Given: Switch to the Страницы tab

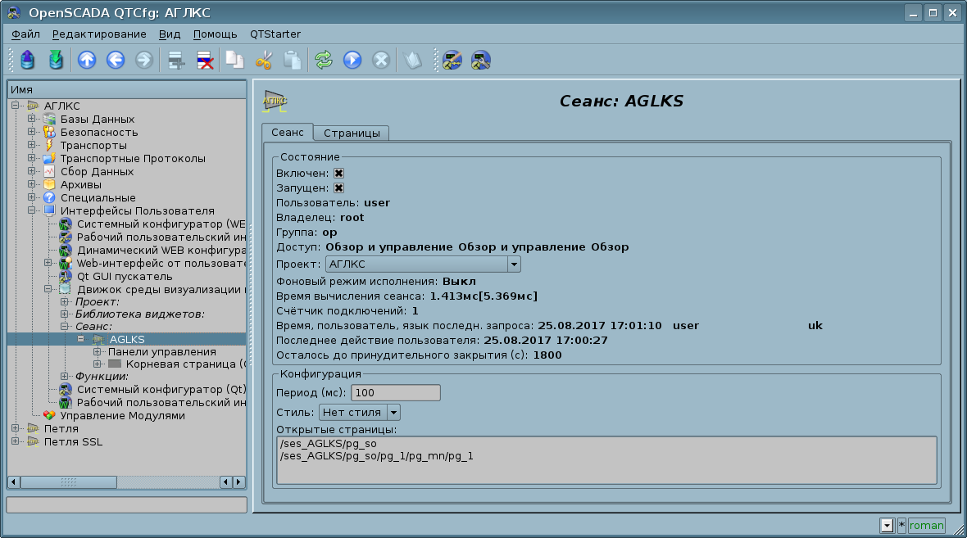Looking at the screenshot, I should (x=352, y=133).
